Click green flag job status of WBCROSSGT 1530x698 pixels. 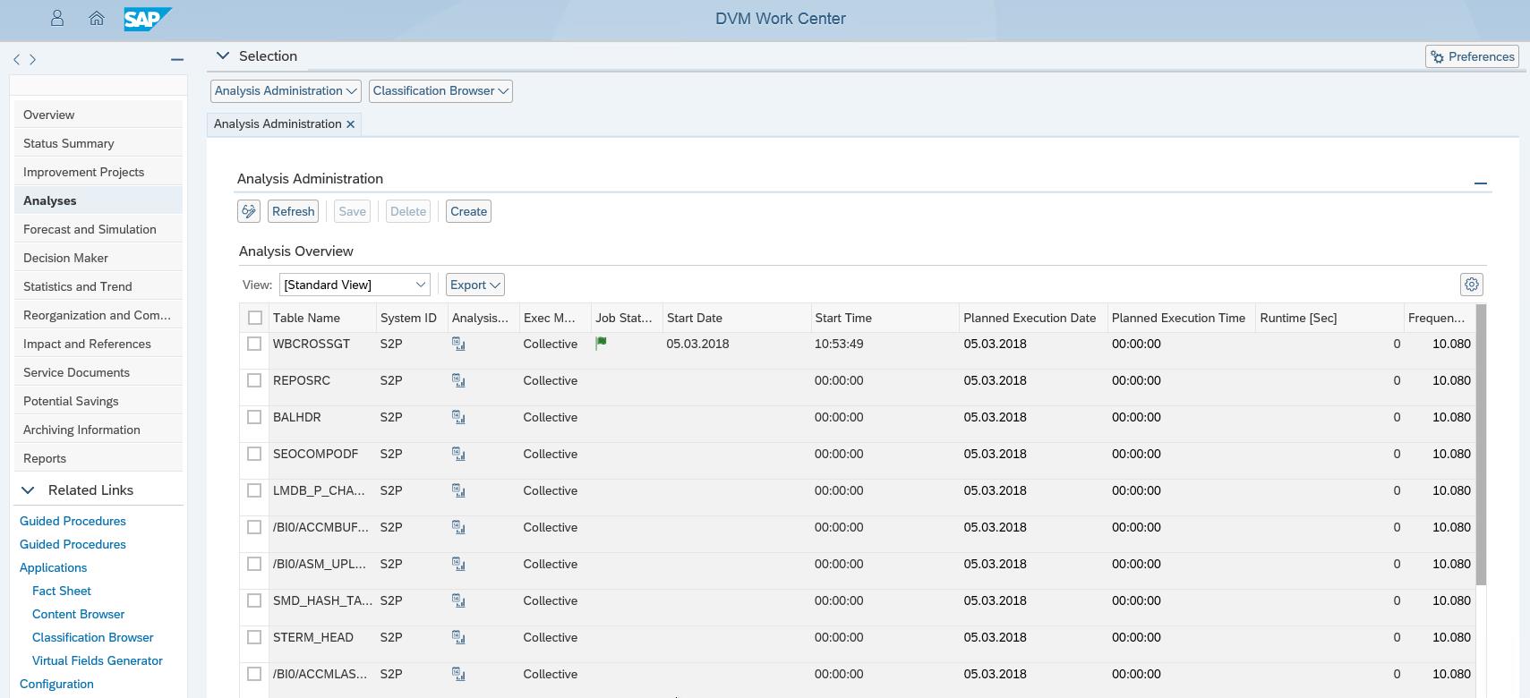point(602,343)
